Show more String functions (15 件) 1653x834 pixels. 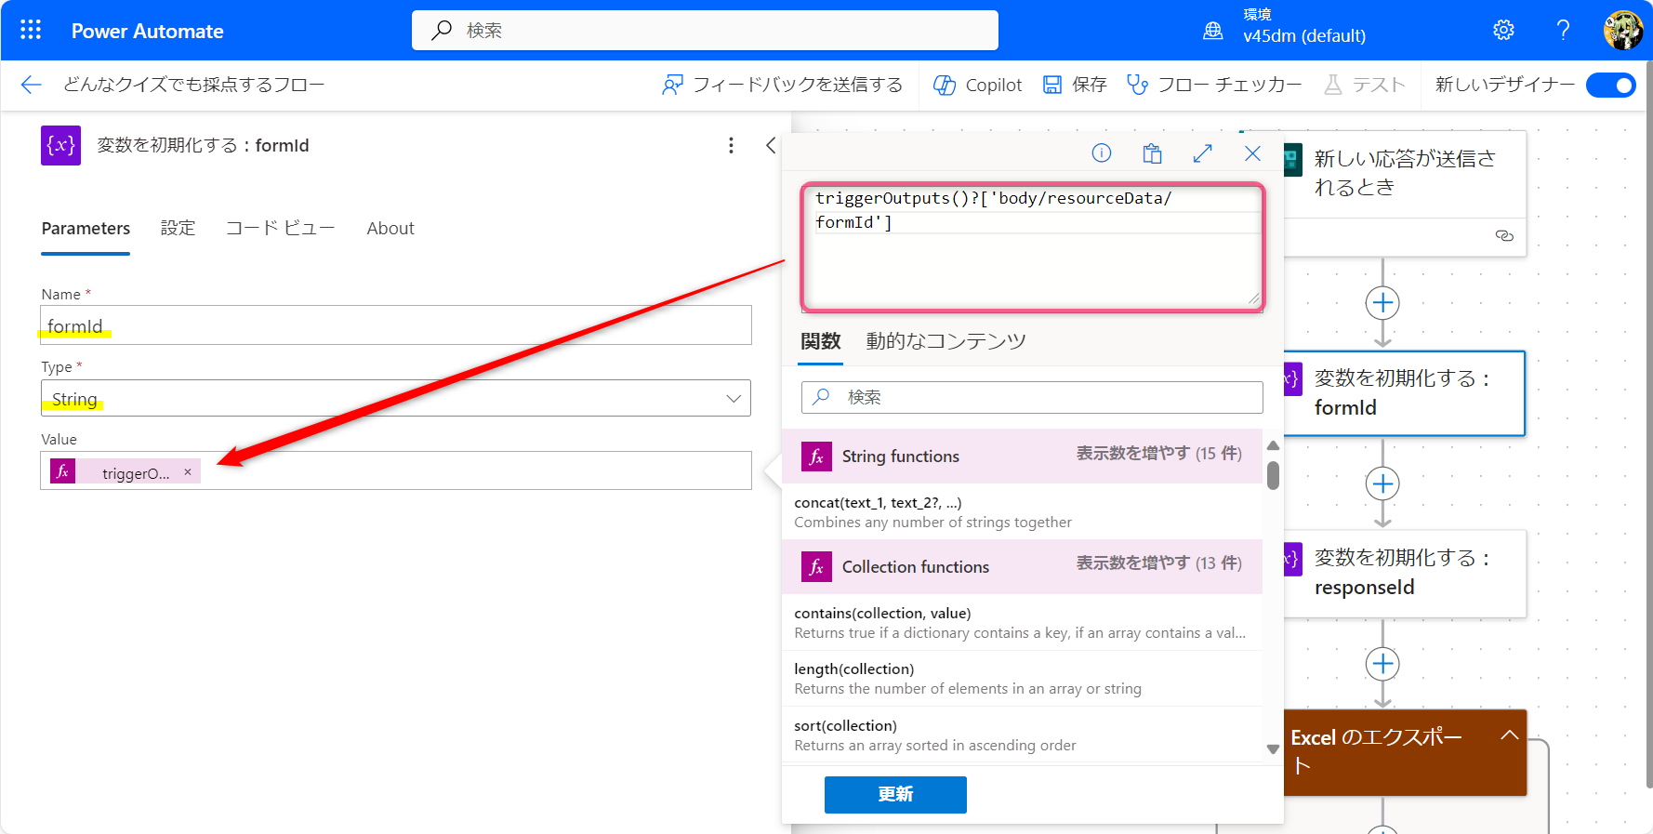tap(1159, 454)
